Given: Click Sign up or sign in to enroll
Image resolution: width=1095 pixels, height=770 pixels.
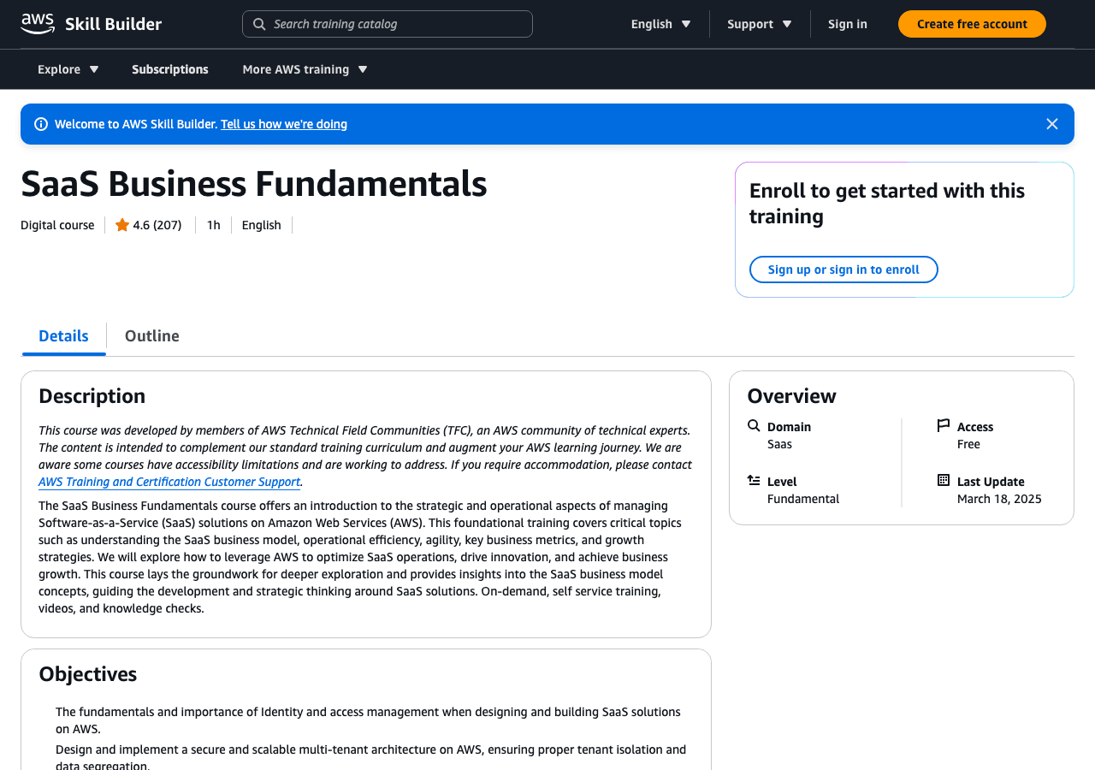Looking at the screenshot, I should [843, 269].
